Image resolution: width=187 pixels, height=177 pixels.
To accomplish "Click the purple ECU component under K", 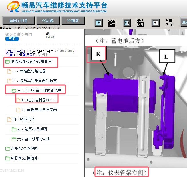I will [x=124, y=94].
